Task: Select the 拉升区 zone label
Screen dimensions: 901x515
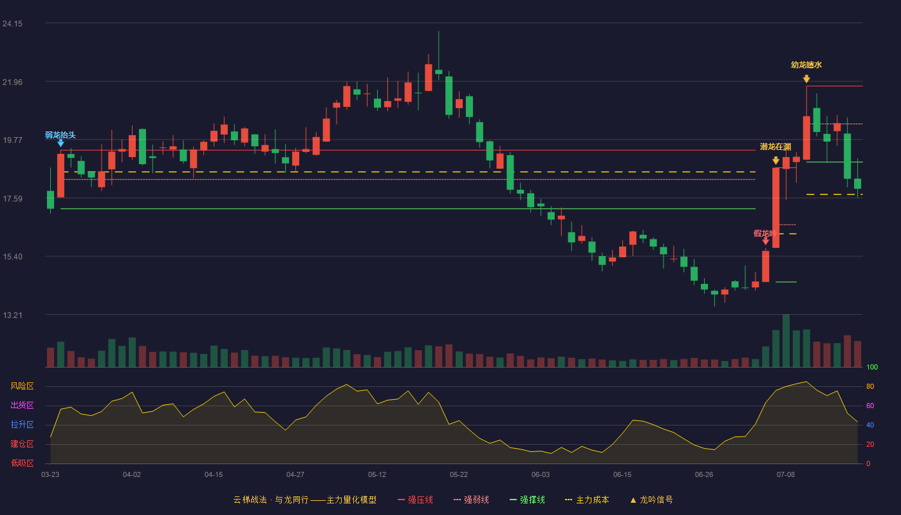Action: pyautogui.click(x=22, y=425)
